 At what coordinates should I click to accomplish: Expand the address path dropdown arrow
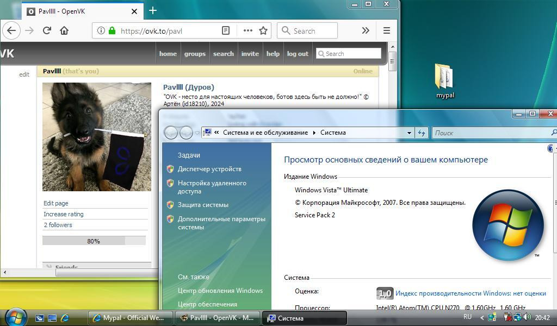tap(409, 133)
